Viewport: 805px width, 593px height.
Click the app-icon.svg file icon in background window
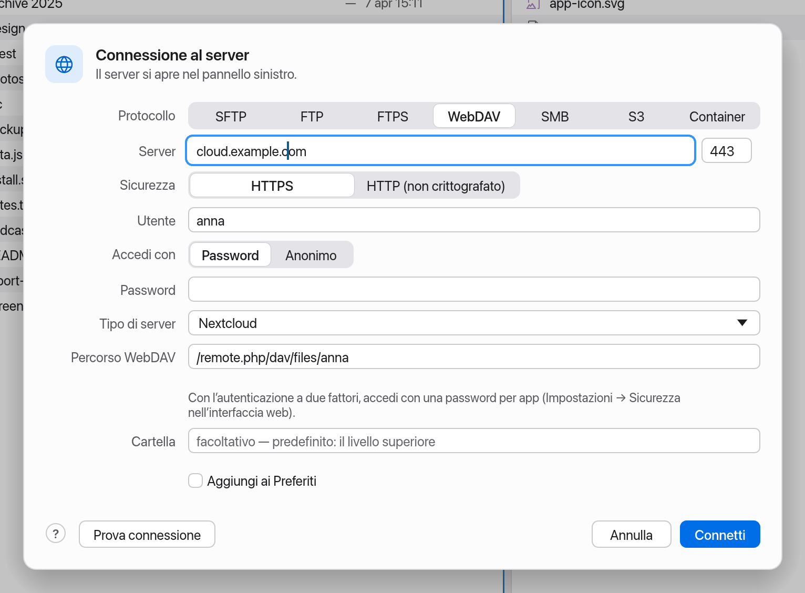click(533, 5)
